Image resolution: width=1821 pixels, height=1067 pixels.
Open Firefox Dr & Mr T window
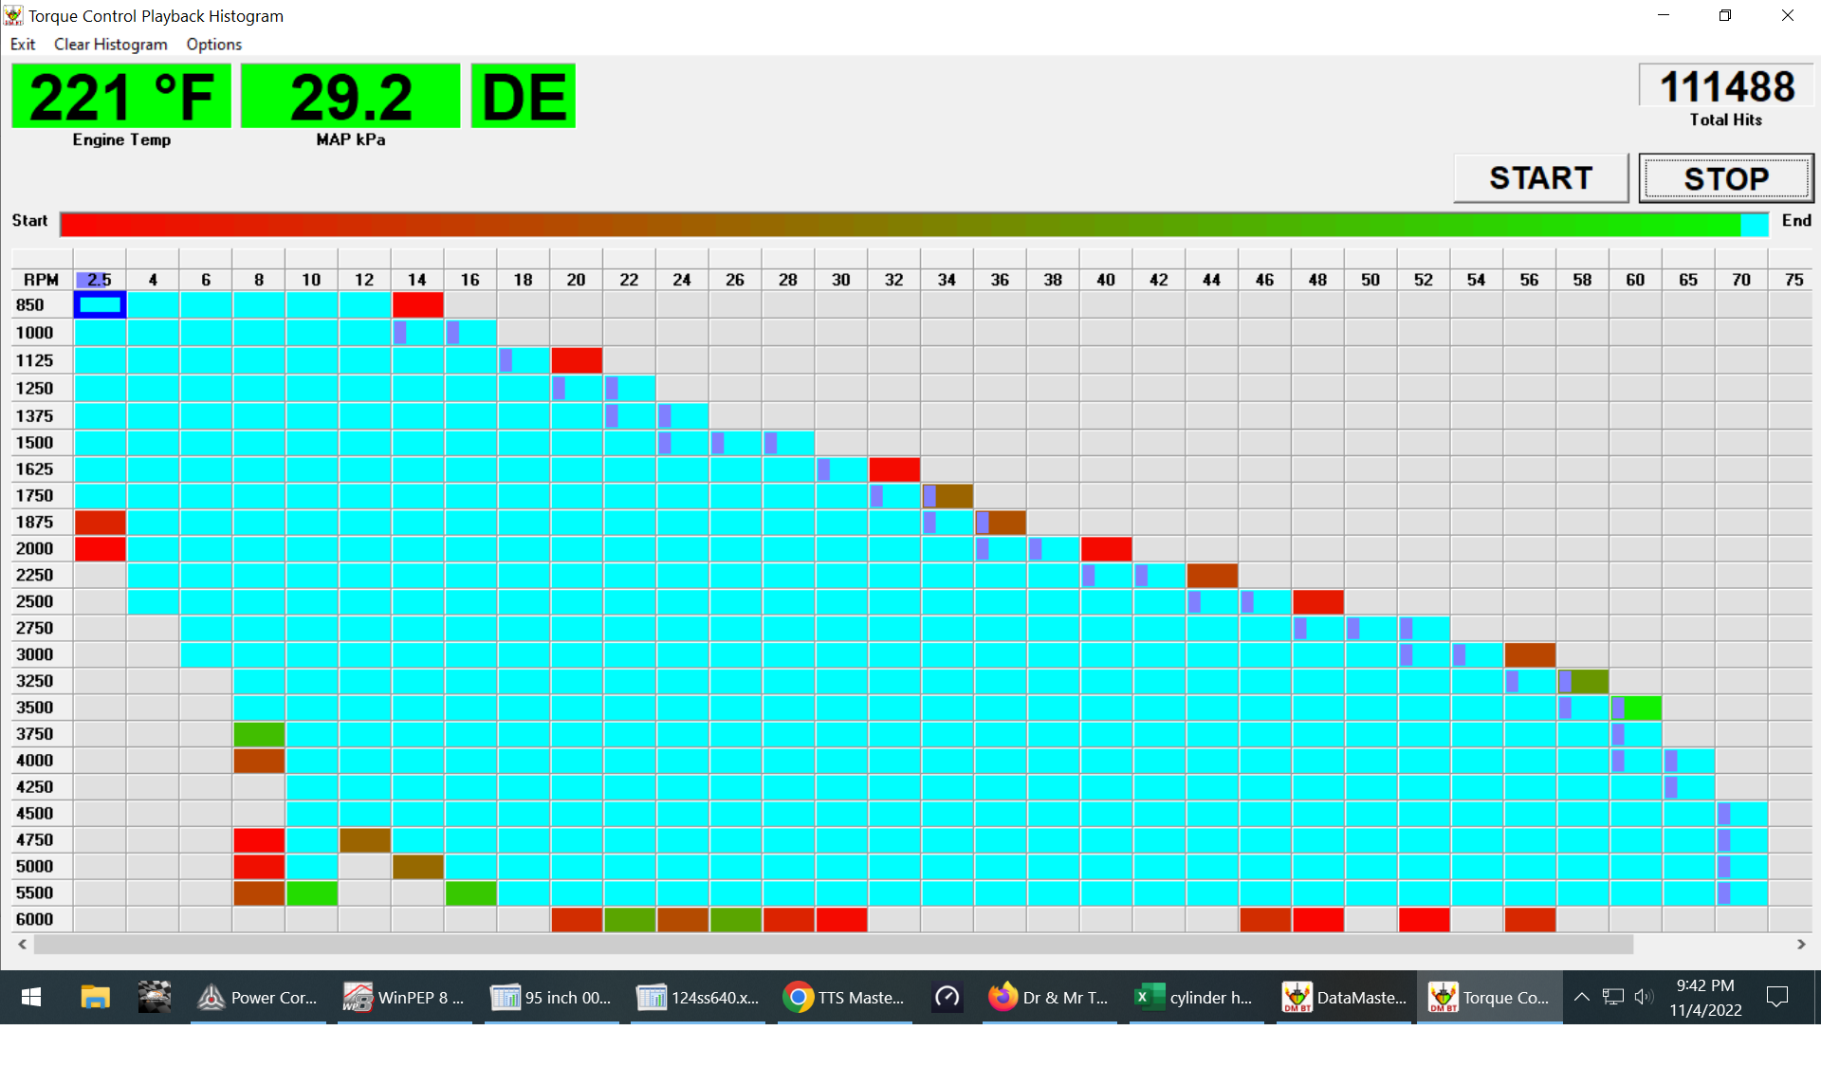pos(1048,997)
